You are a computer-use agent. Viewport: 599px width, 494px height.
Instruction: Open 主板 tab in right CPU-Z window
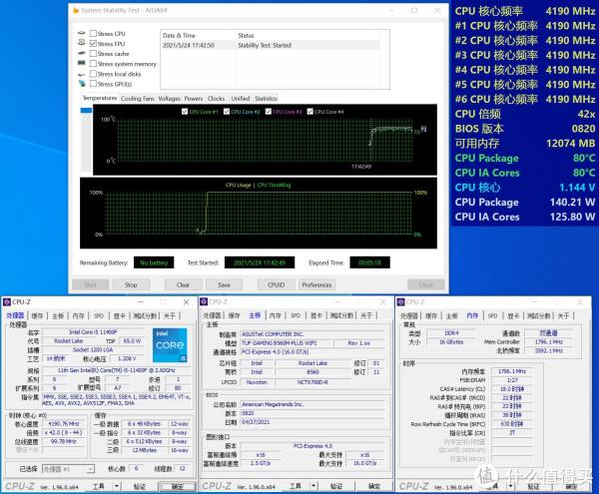(452, 315)
